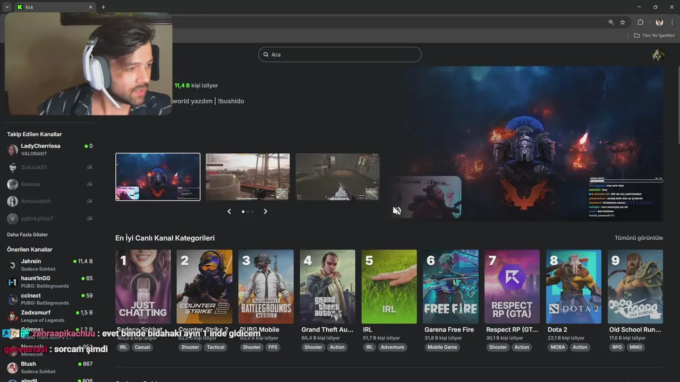Click the haunt1nGG channel avatar icon

12,282
